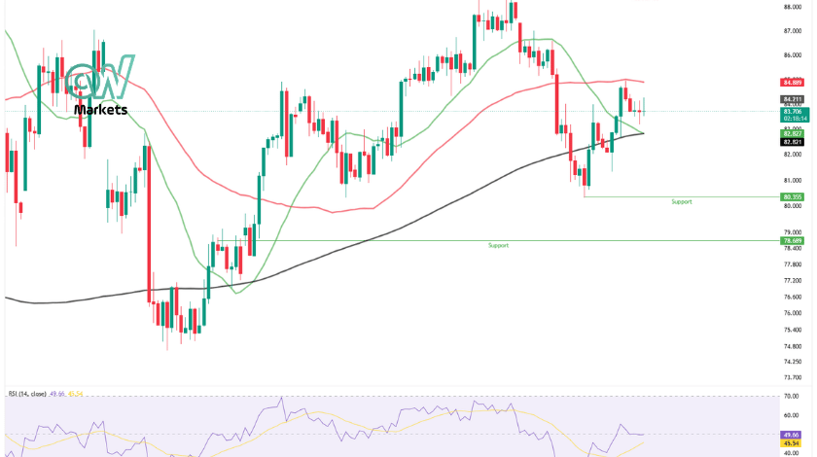Select the red 84.889 price label
Viewport: 817px width, 457px height.
792,83
